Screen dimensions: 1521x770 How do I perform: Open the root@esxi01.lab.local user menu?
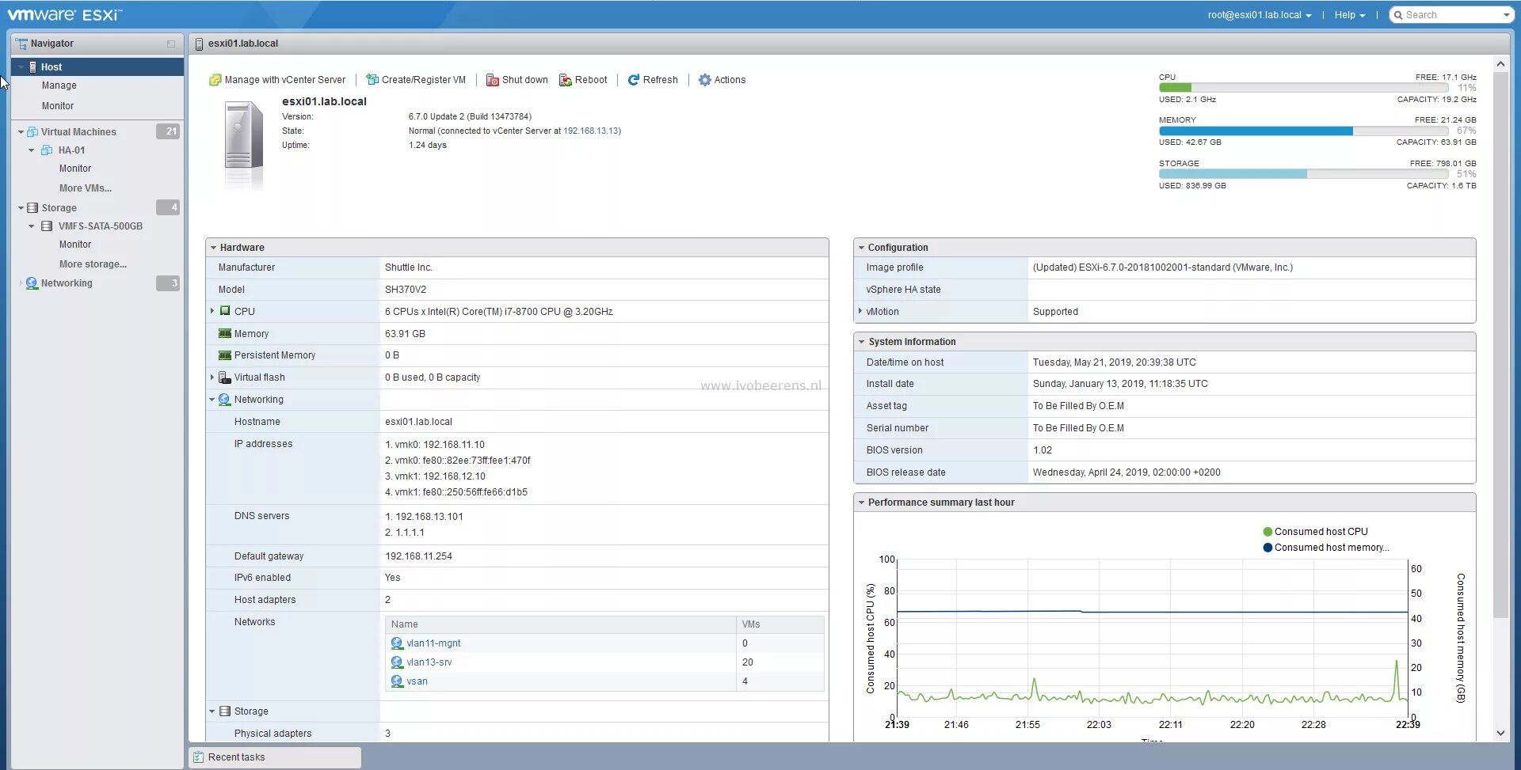point(1260,15)
